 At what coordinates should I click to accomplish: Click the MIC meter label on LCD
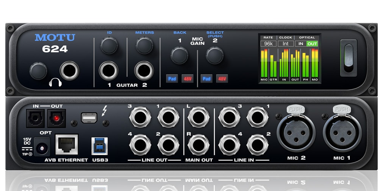264,80
